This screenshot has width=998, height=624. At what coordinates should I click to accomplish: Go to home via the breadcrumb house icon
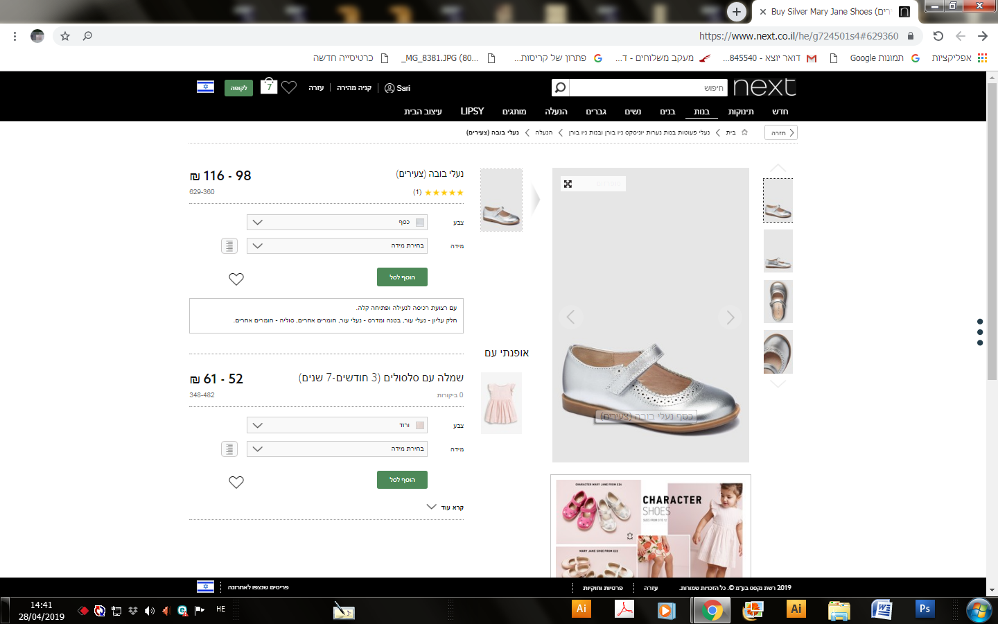click(x=745, y=132)
